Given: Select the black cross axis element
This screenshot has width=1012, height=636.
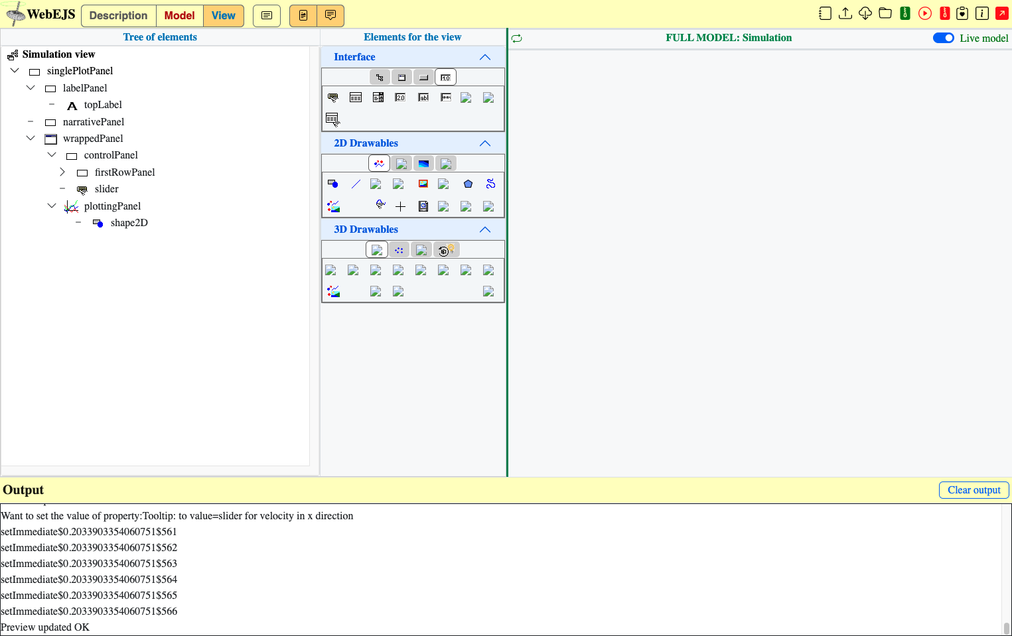Looking at the screenshot, I should pos(400,206).
